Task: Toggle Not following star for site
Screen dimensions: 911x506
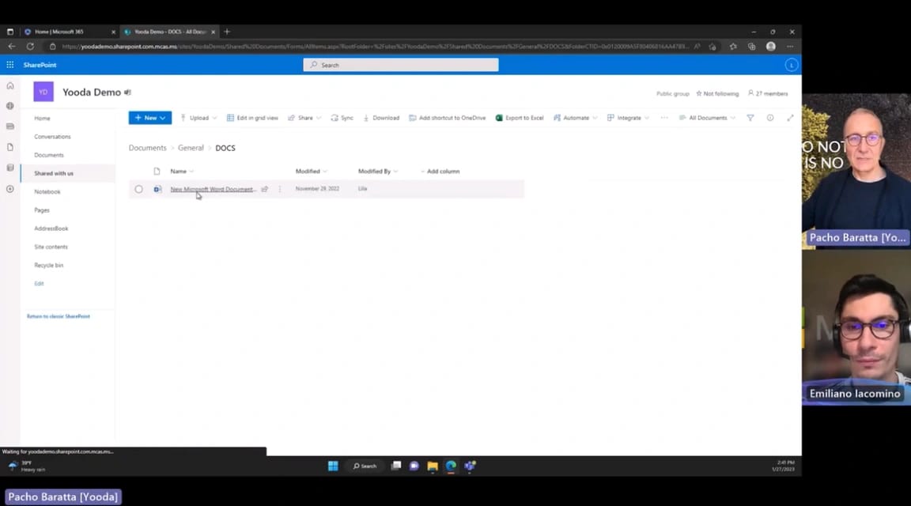Action: tap(717, 93)
